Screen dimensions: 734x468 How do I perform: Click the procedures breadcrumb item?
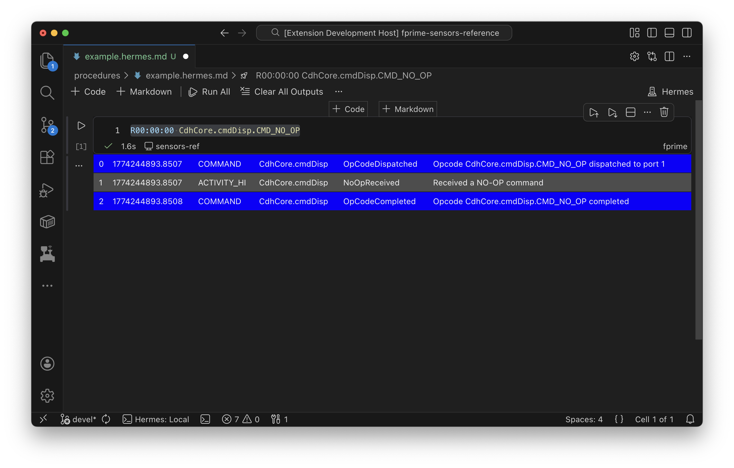(97, 76)
